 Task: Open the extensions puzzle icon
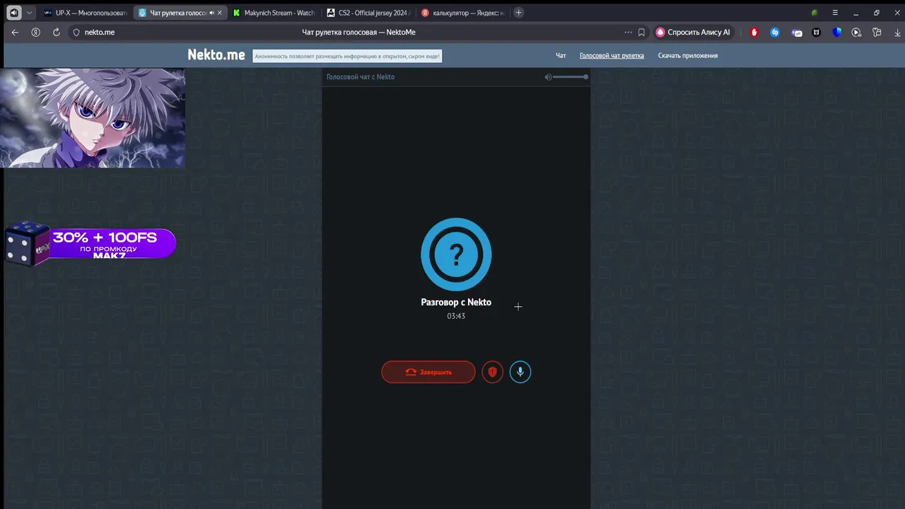877,33
